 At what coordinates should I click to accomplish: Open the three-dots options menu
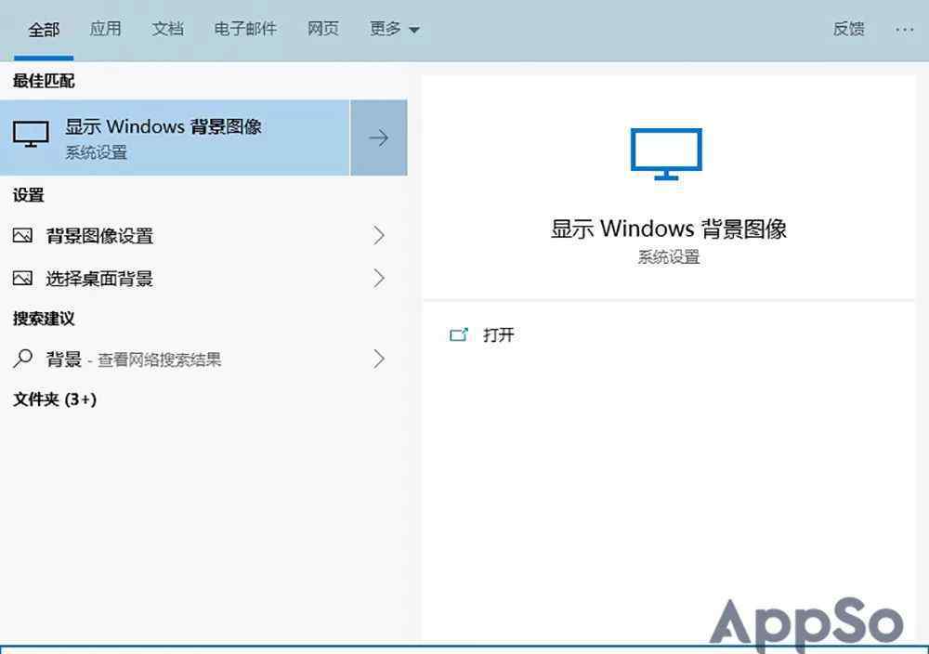tap(904, 30)
